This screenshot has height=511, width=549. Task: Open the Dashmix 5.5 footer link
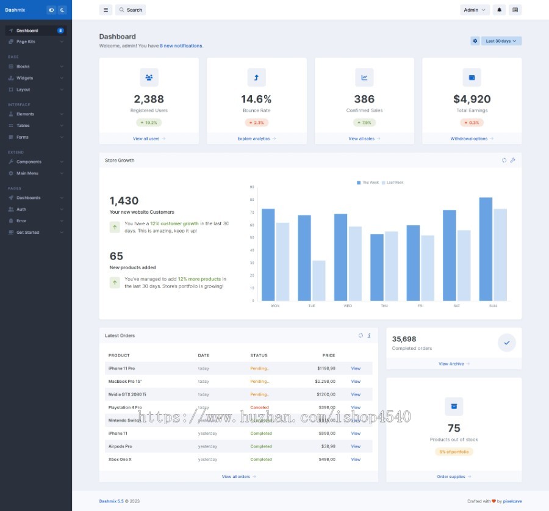[x=112, y=501]
